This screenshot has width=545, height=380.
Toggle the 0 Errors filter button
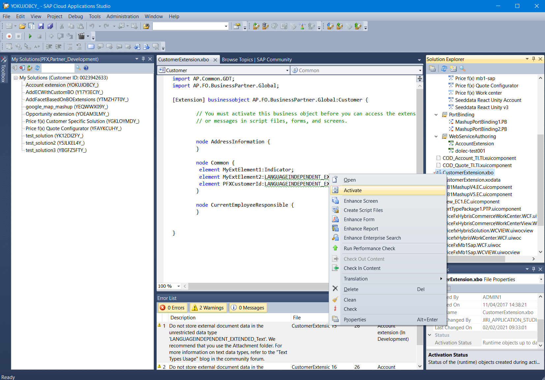tap(172, 307)
